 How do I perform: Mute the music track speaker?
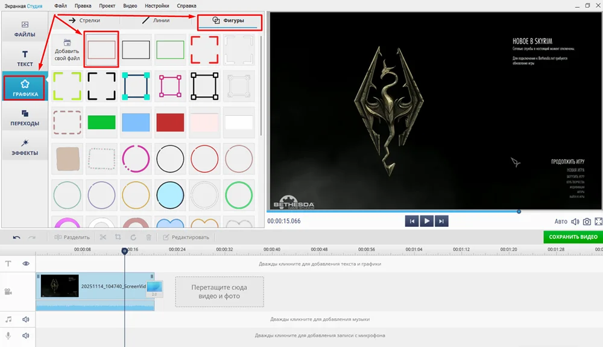26,319
